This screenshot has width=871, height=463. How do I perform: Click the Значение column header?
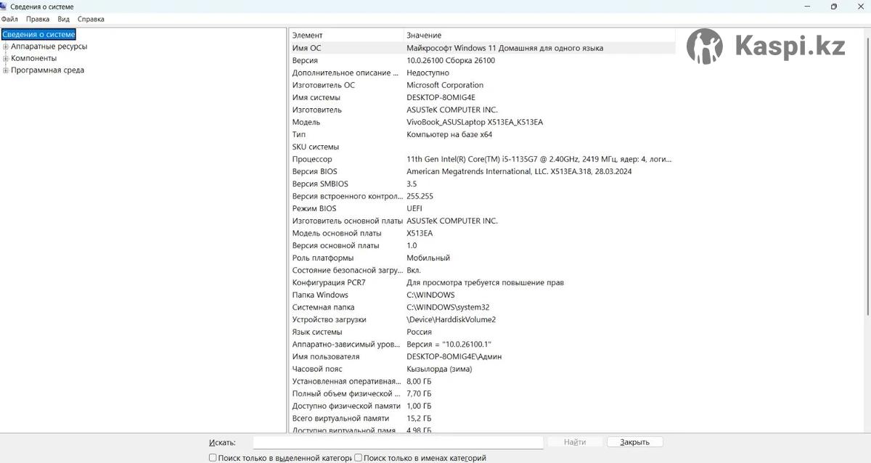tap(537, 35)
